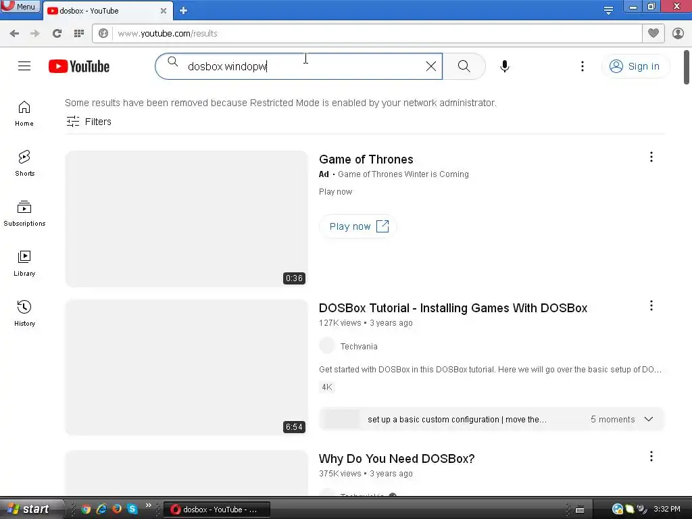Viewport: 692px width, 519px height.
Task: Go to Home in the sidebar
Action: coord(24,114)
